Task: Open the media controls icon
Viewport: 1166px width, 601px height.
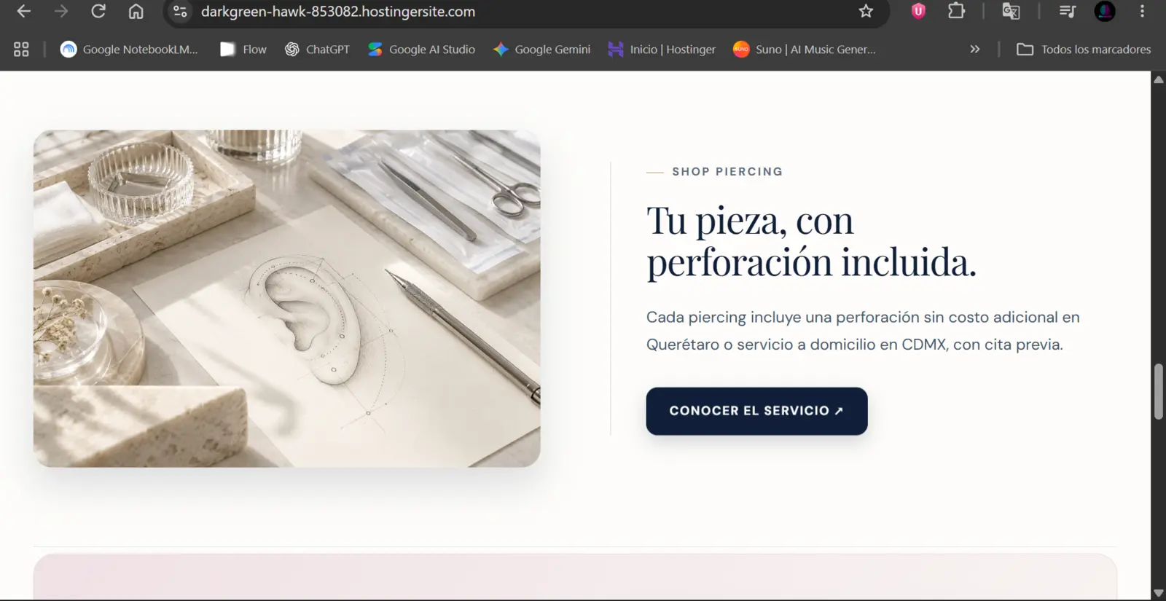Action: pos(1068,11)
